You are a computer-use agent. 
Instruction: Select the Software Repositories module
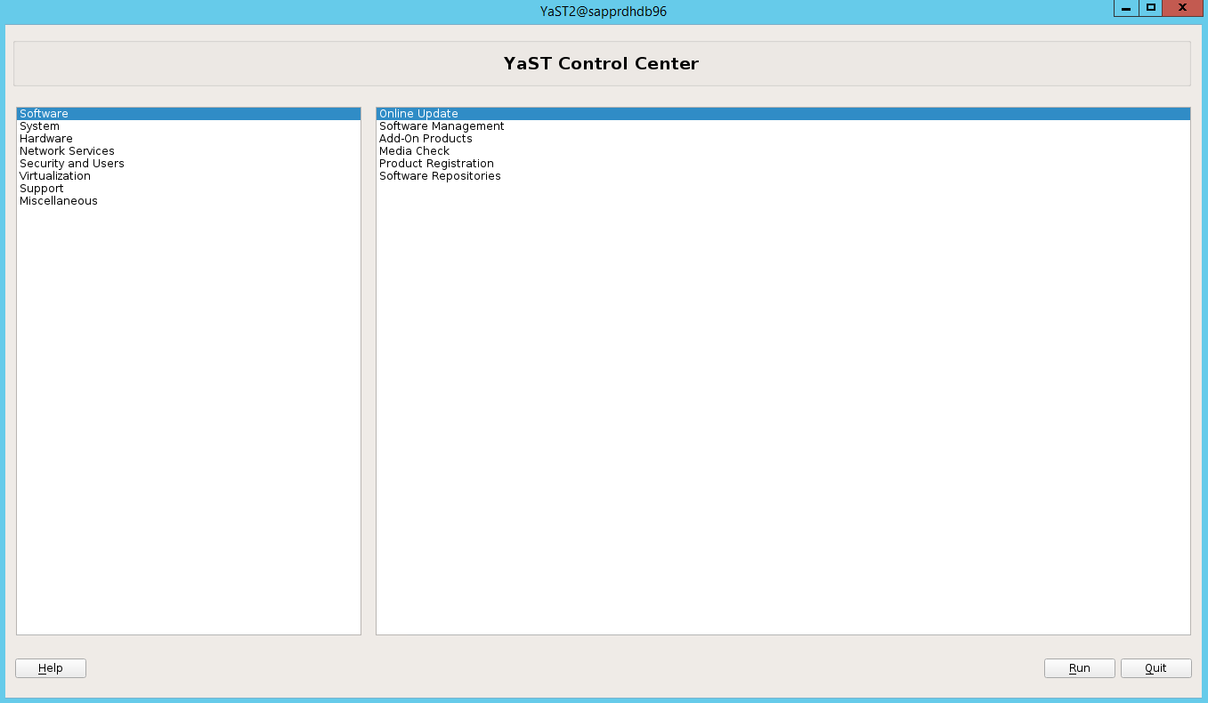tap(783, 176)
